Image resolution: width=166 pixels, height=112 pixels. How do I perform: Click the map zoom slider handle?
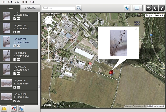coord(48,37)
